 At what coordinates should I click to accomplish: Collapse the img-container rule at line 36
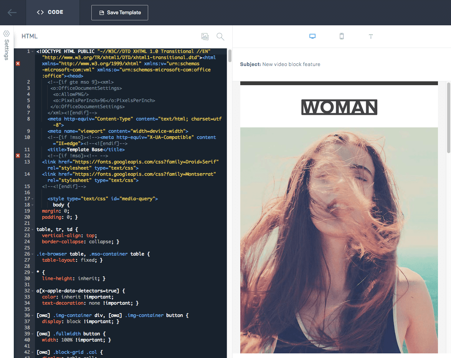coord(33,315)
